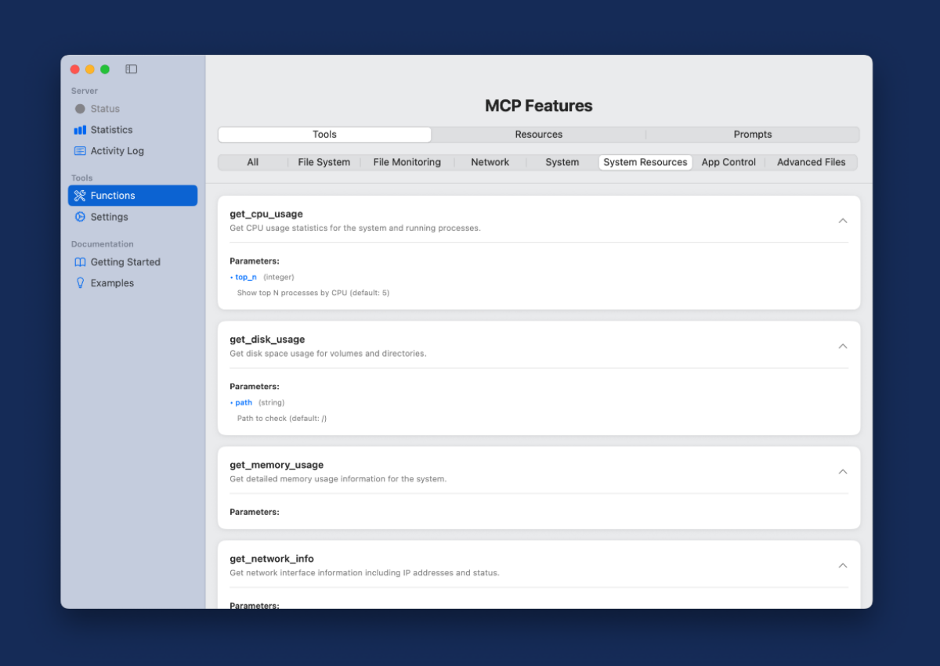Click the Status indicator icon in sidebar
The image size is (940, 666).
coord(80,109)
